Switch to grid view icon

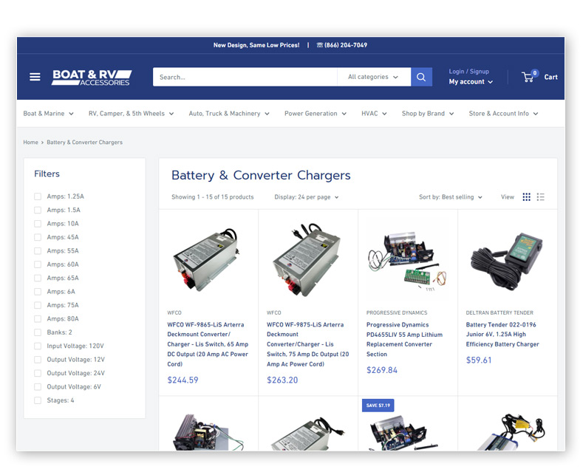click(x=527, y=197)
